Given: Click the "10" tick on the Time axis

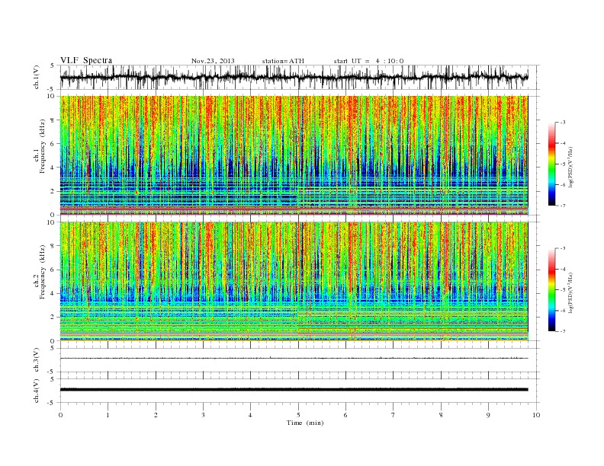Looking at the screenshot, I should (536, 415).
